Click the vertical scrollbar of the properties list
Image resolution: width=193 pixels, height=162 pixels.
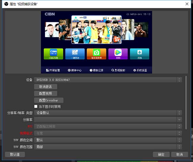[x=186, y=102]
